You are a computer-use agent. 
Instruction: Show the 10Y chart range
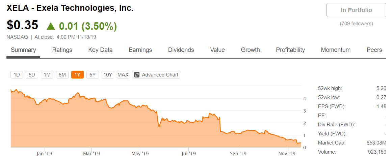[x=108, y=75]
